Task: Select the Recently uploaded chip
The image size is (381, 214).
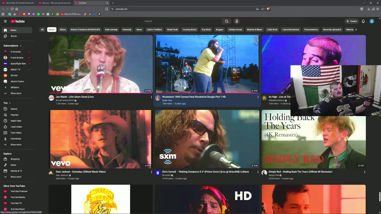Action: coord(332,29)
